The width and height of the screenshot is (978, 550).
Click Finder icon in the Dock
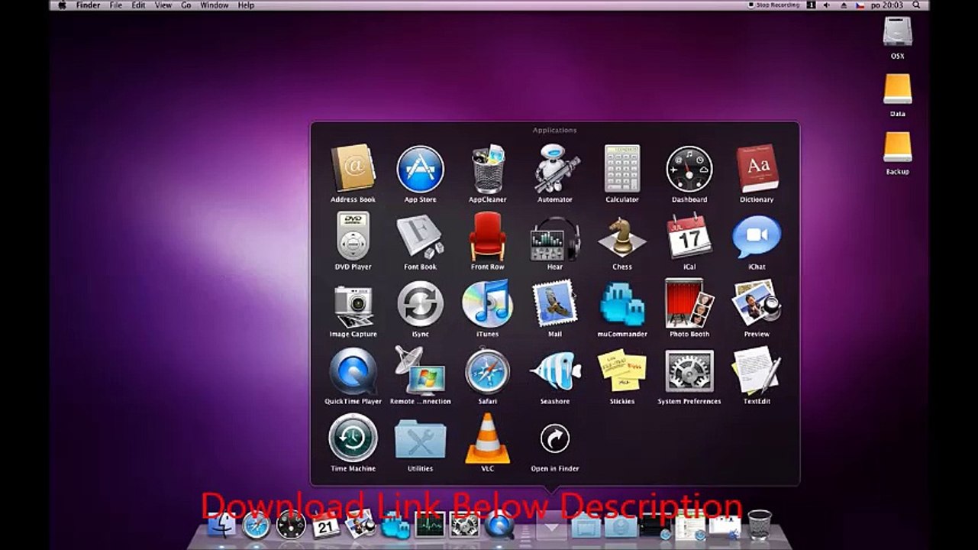pyautogui.click(x=222, y=525)
